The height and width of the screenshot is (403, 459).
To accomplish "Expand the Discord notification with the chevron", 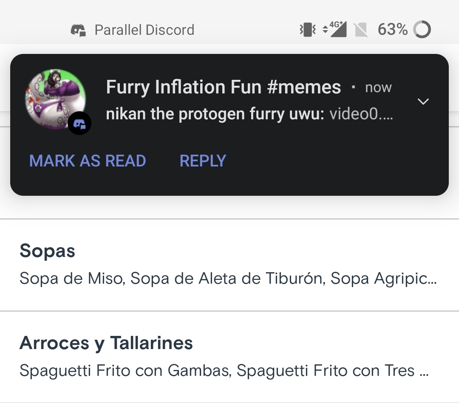I will 423,101.
